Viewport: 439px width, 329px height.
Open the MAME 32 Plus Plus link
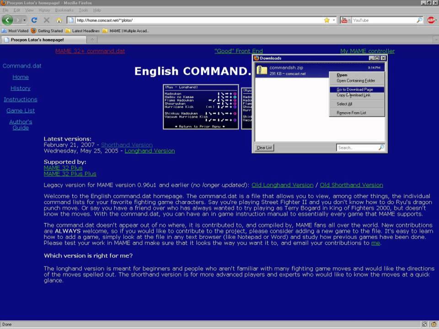click(70, 174)
